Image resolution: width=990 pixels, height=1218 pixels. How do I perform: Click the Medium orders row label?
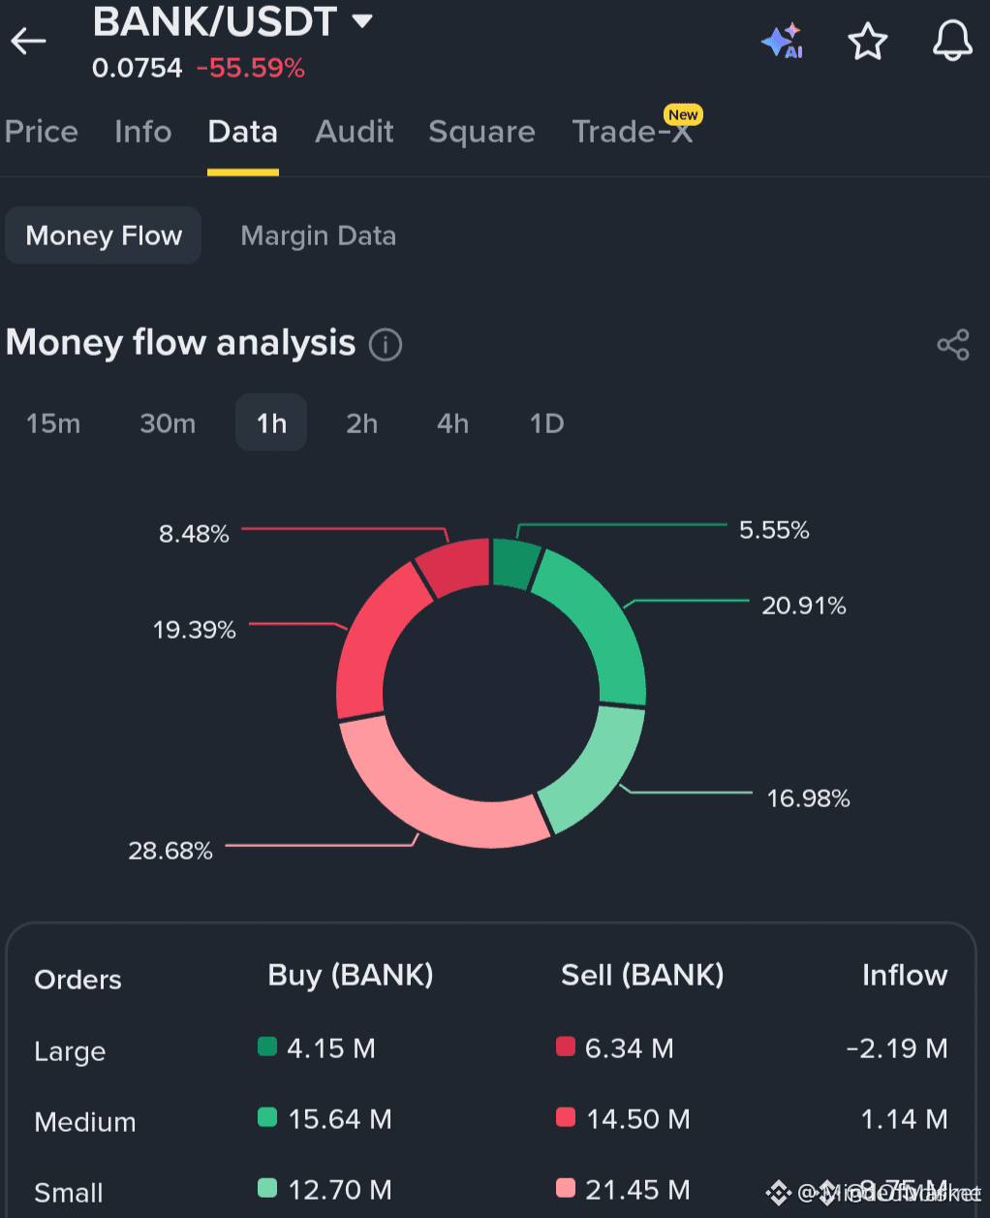(x=85, y=1122)
